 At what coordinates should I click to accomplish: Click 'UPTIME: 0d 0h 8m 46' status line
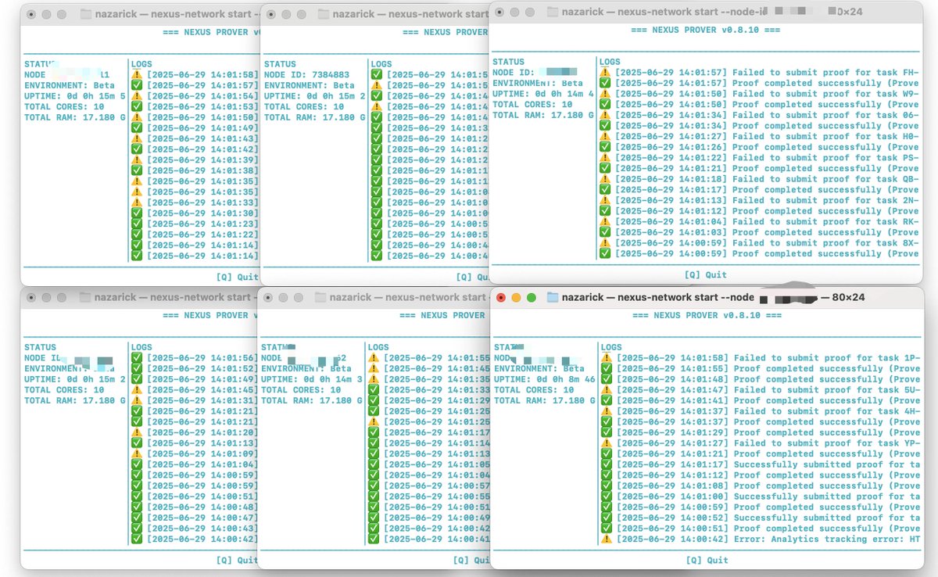click(x=544, y=379)
